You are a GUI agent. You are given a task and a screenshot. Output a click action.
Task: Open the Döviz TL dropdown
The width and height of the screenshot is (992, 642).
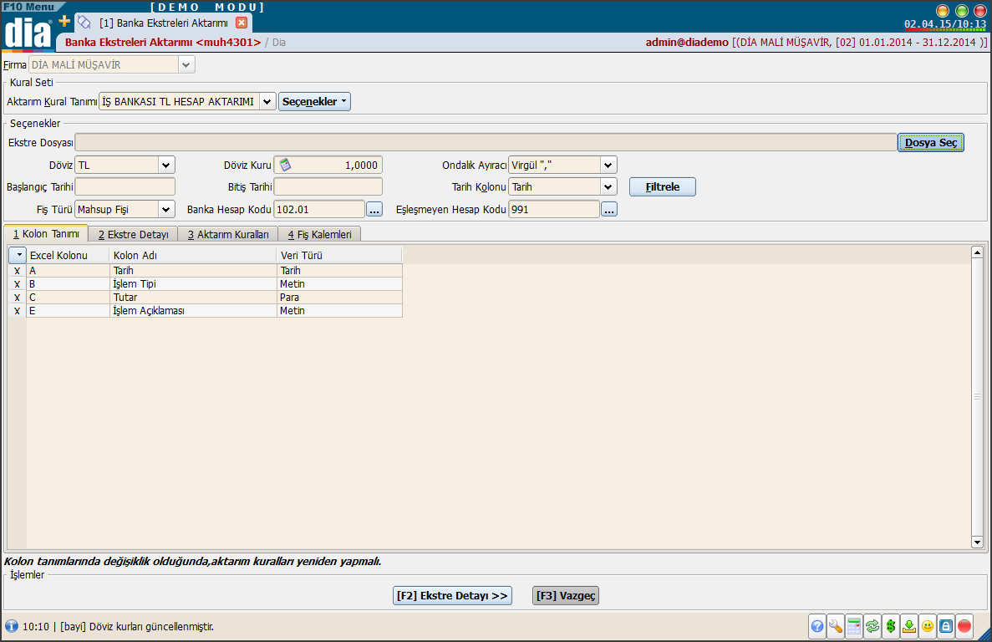click(165, 165)
